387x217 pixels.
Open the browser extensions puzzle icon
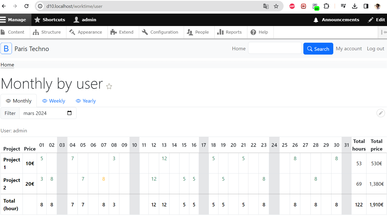326,6
